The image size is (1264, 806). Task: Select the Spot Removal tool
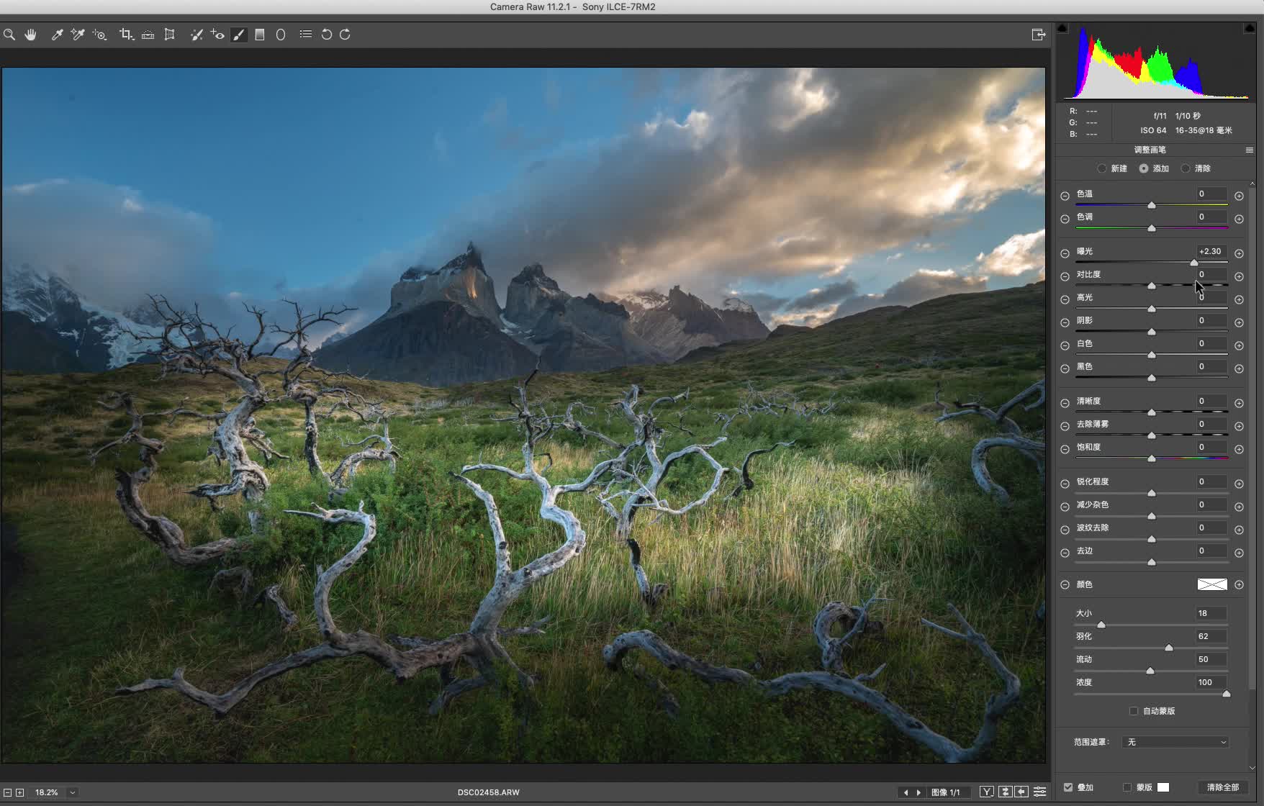(196, 35)
